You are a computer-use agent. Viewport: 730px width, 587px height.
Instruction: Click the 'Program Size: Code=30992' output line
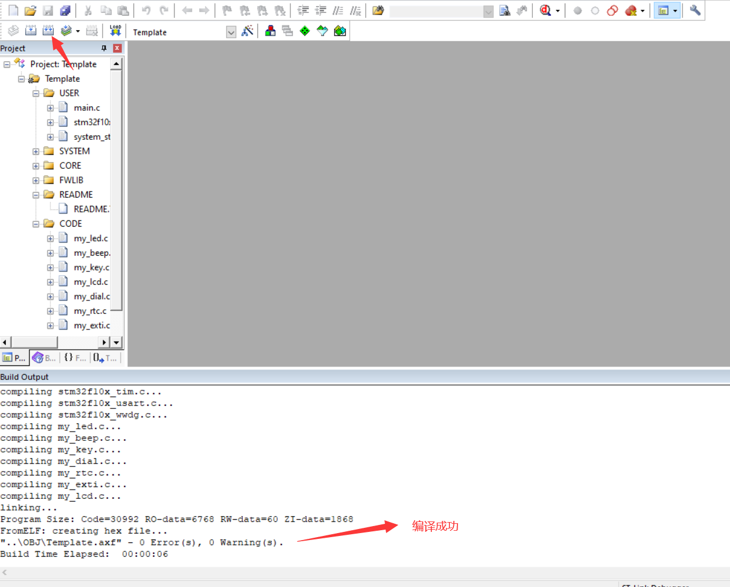click(177, 519)
